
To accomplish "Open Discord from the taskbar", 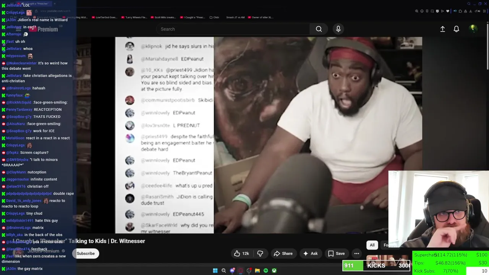I will (232, 270).
